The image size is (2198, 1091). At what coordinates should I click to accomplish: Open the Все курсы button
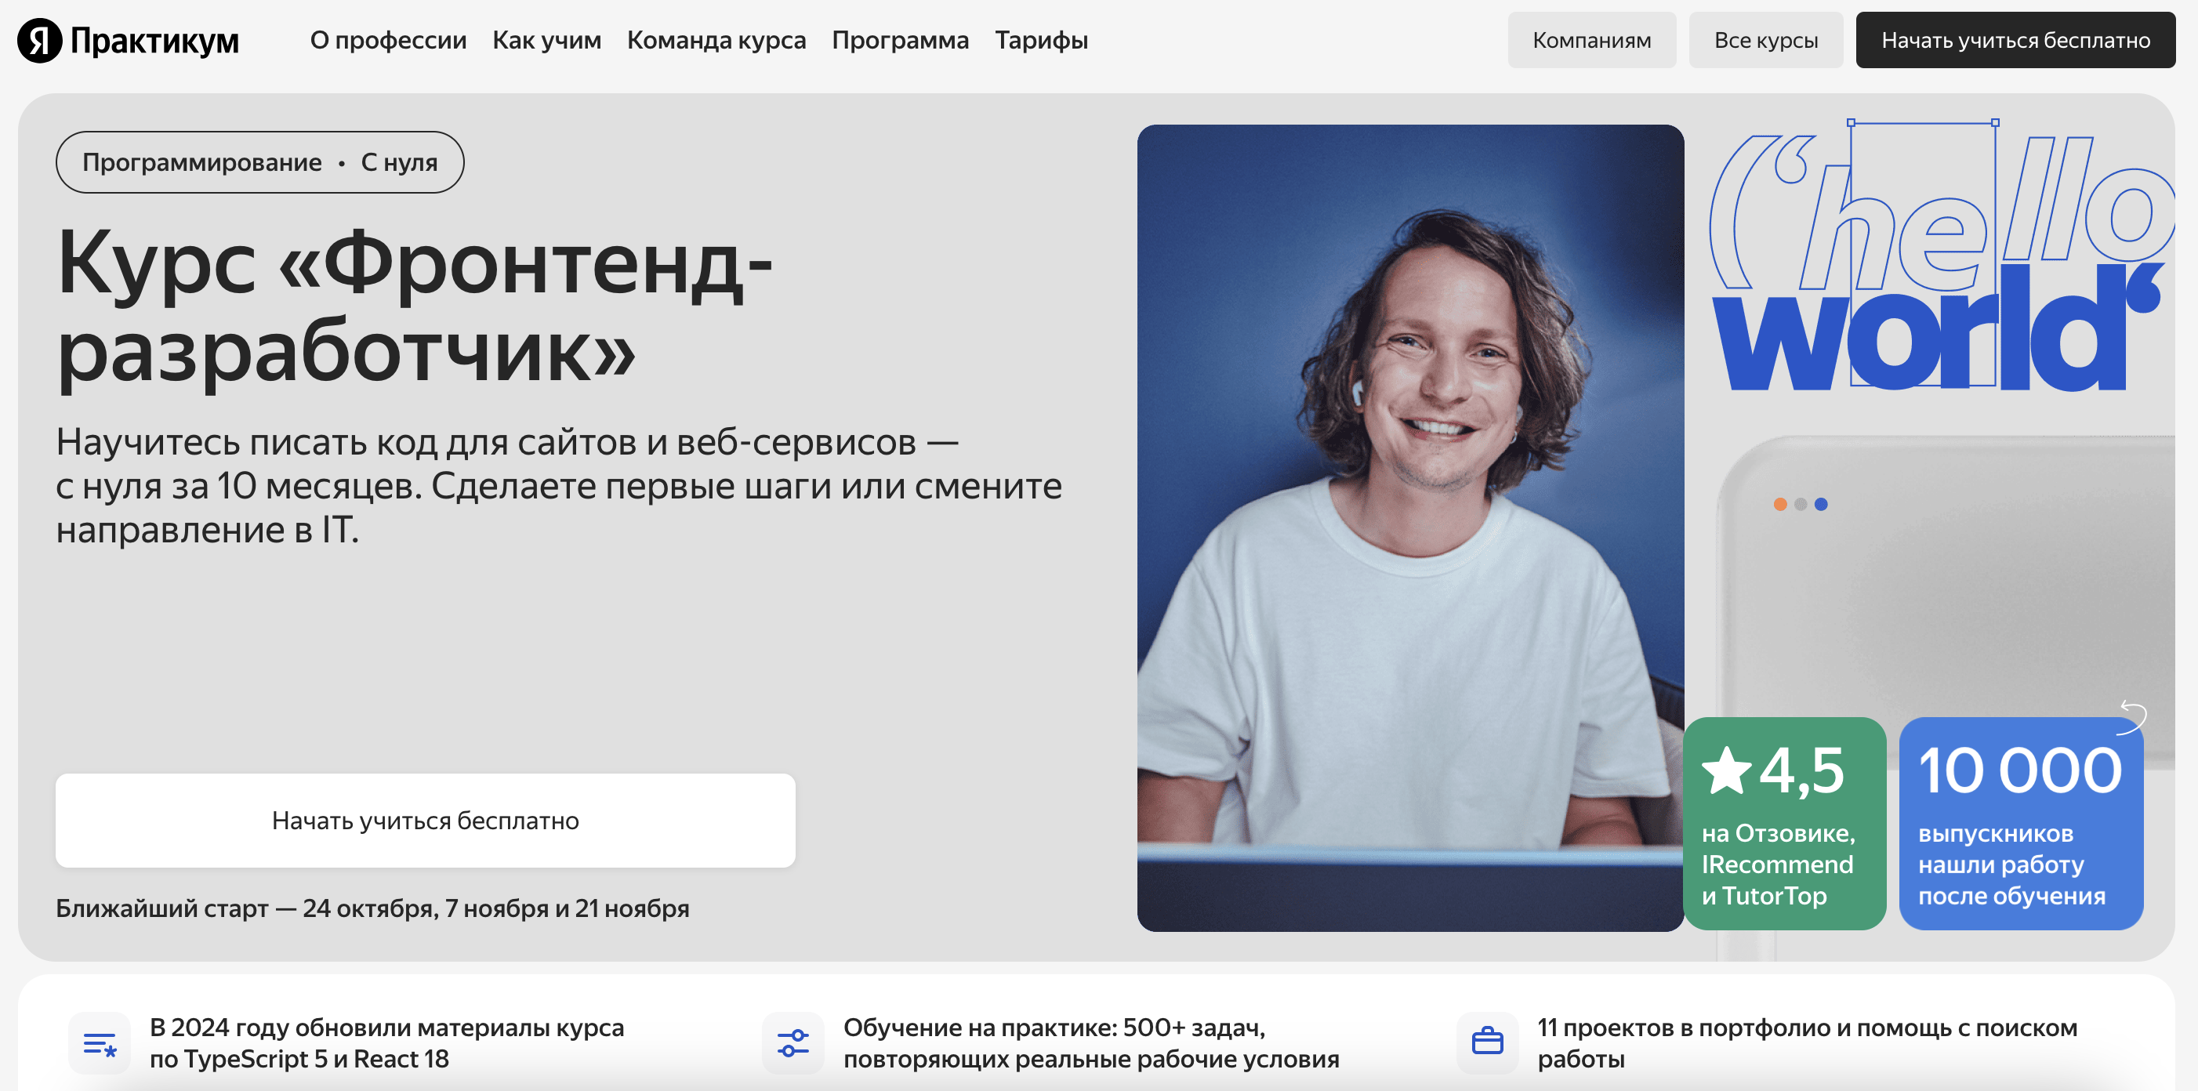point(1765,40)
